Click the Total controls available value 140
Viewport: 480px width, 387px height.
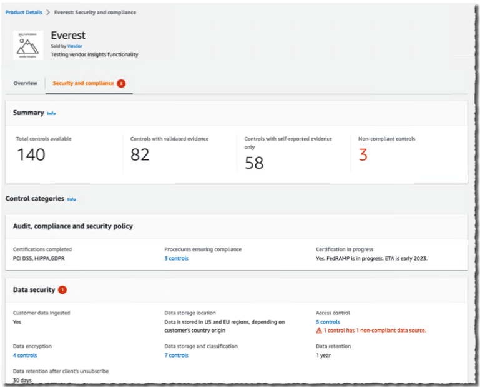pyautogui.click(x=31, y=155)
